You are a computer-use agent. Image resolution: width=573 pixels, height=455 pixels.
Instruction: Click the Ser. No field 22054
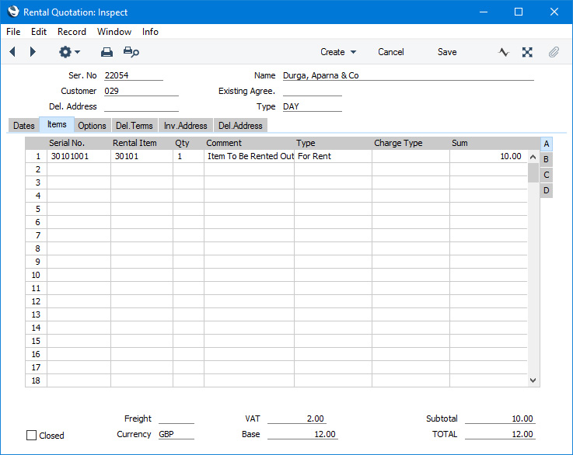(134, 75)
